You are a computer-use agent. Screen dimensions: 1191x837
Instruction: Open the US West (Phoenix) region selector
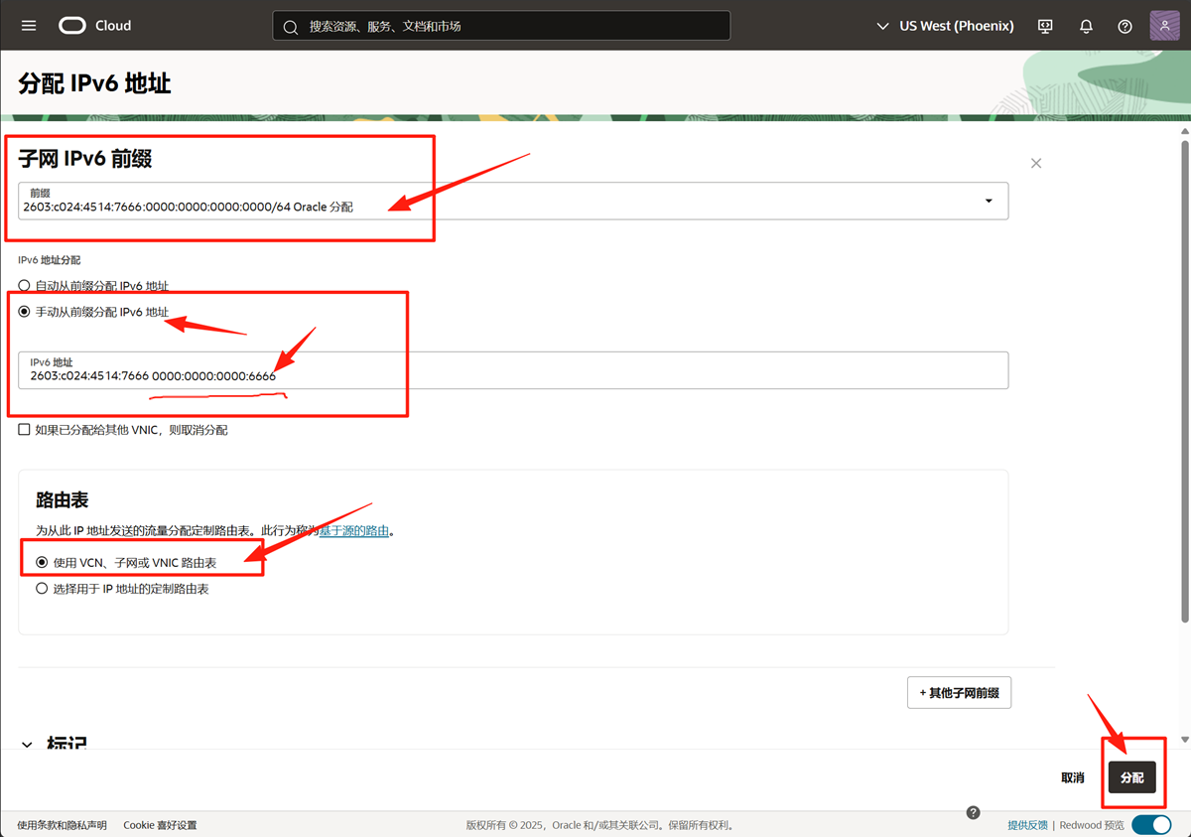click(945, 26)
